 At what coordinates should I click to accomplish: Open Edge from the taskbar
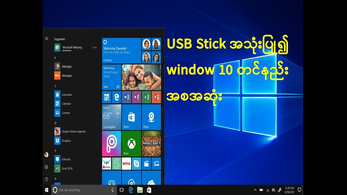tap(131, 190)
